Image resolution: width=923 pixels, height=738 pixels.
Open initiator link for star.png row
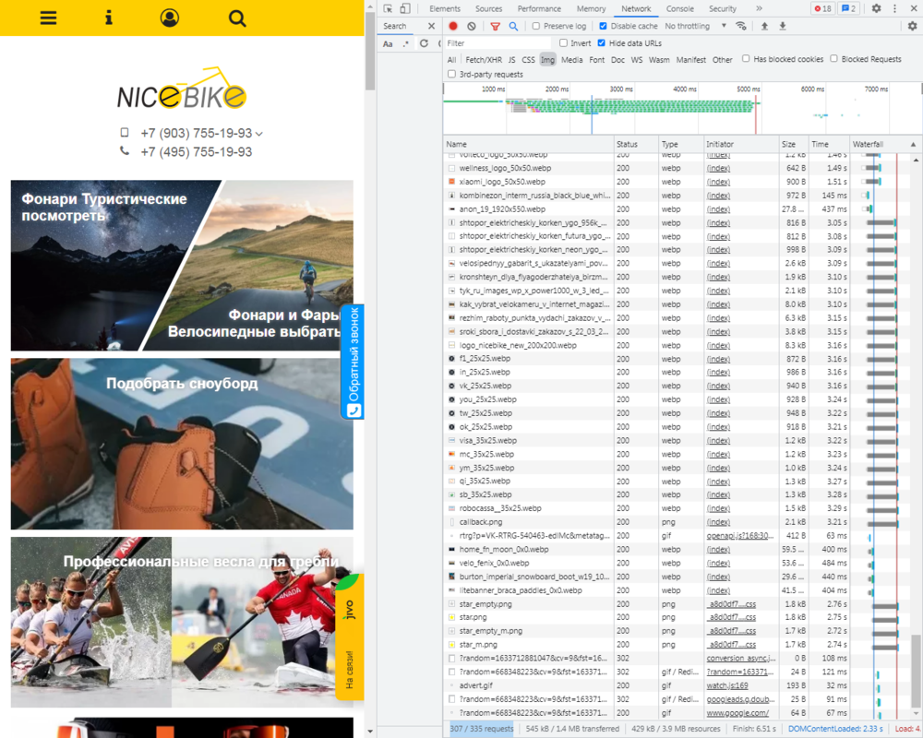731,617
